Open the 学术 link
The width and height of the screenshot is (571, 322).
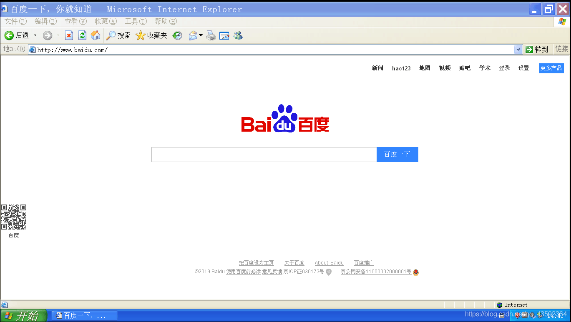(x=485, y=68)
